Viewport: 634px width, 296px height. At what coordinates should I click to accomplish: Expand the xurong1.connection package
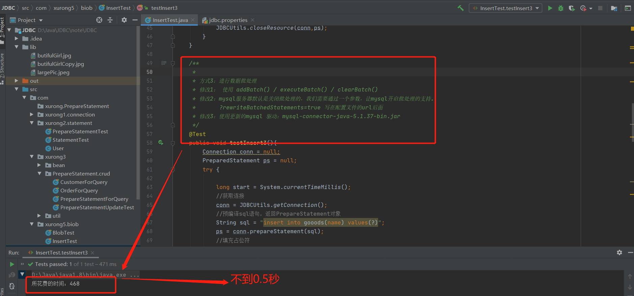32,114
